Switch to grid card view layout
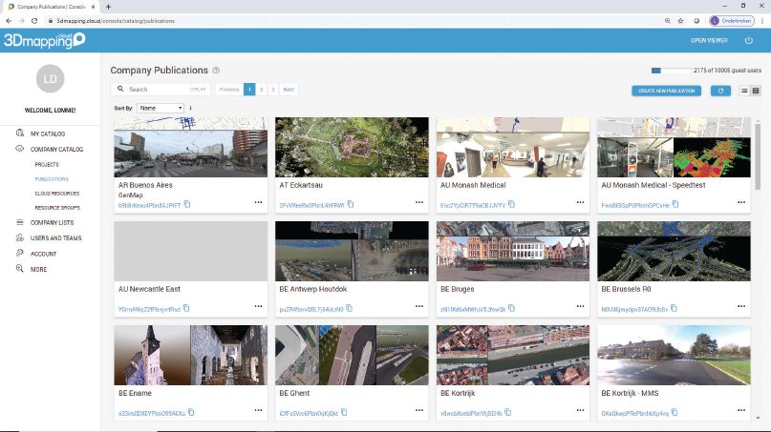Viewport: 771px width, 432px height. (x=756, y=91)
